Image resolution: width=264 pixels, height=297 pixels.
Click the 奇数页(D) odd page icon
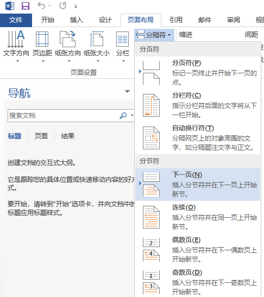coord(151,282)
